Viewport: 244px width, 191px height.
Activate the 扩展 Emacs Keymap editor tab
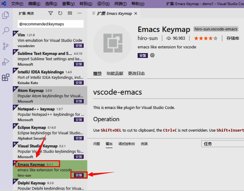pos(115,14)
